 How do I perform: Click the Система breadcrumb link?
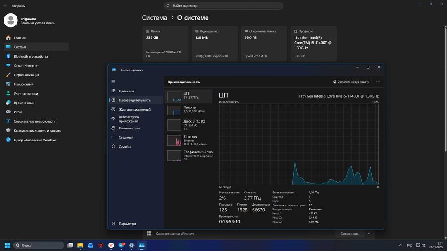coord(155,18)
